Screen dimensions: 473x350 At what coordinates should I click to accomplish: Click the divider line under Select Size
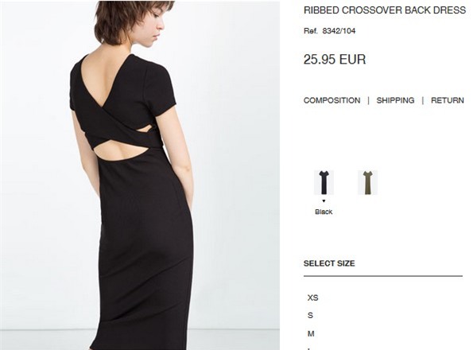[x=383, y=276]
